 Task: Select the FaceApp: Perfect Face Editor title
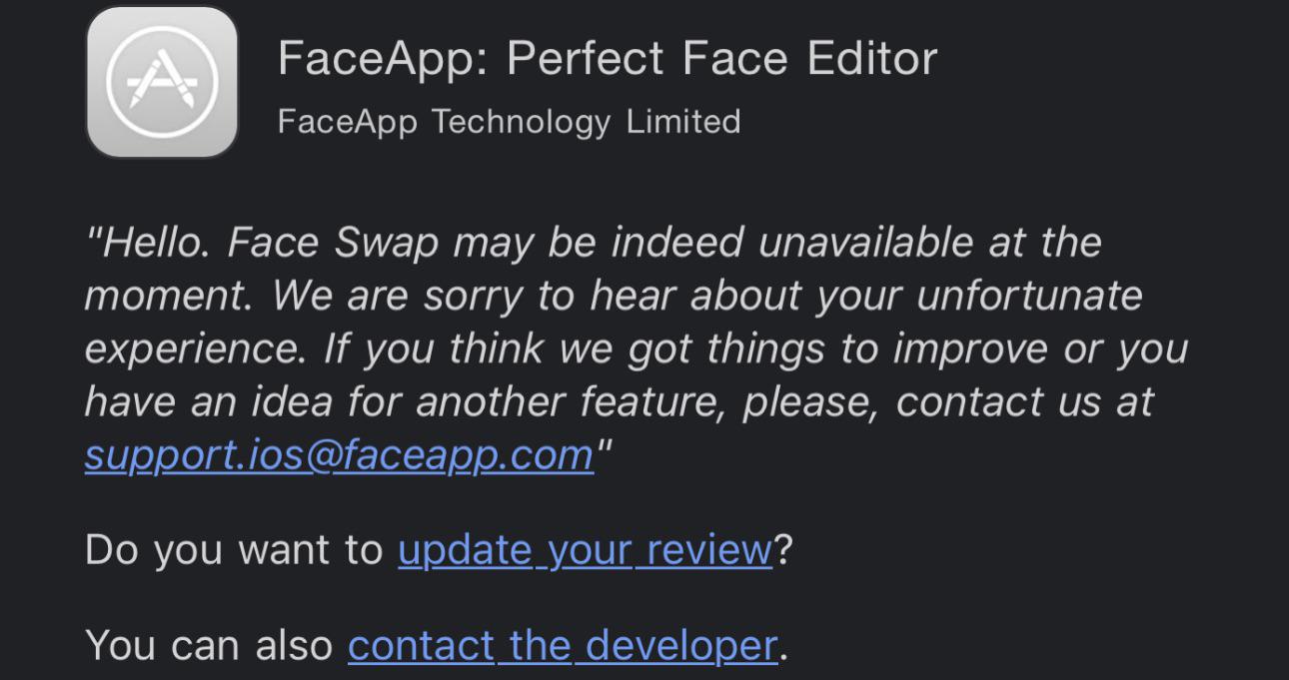608,58
